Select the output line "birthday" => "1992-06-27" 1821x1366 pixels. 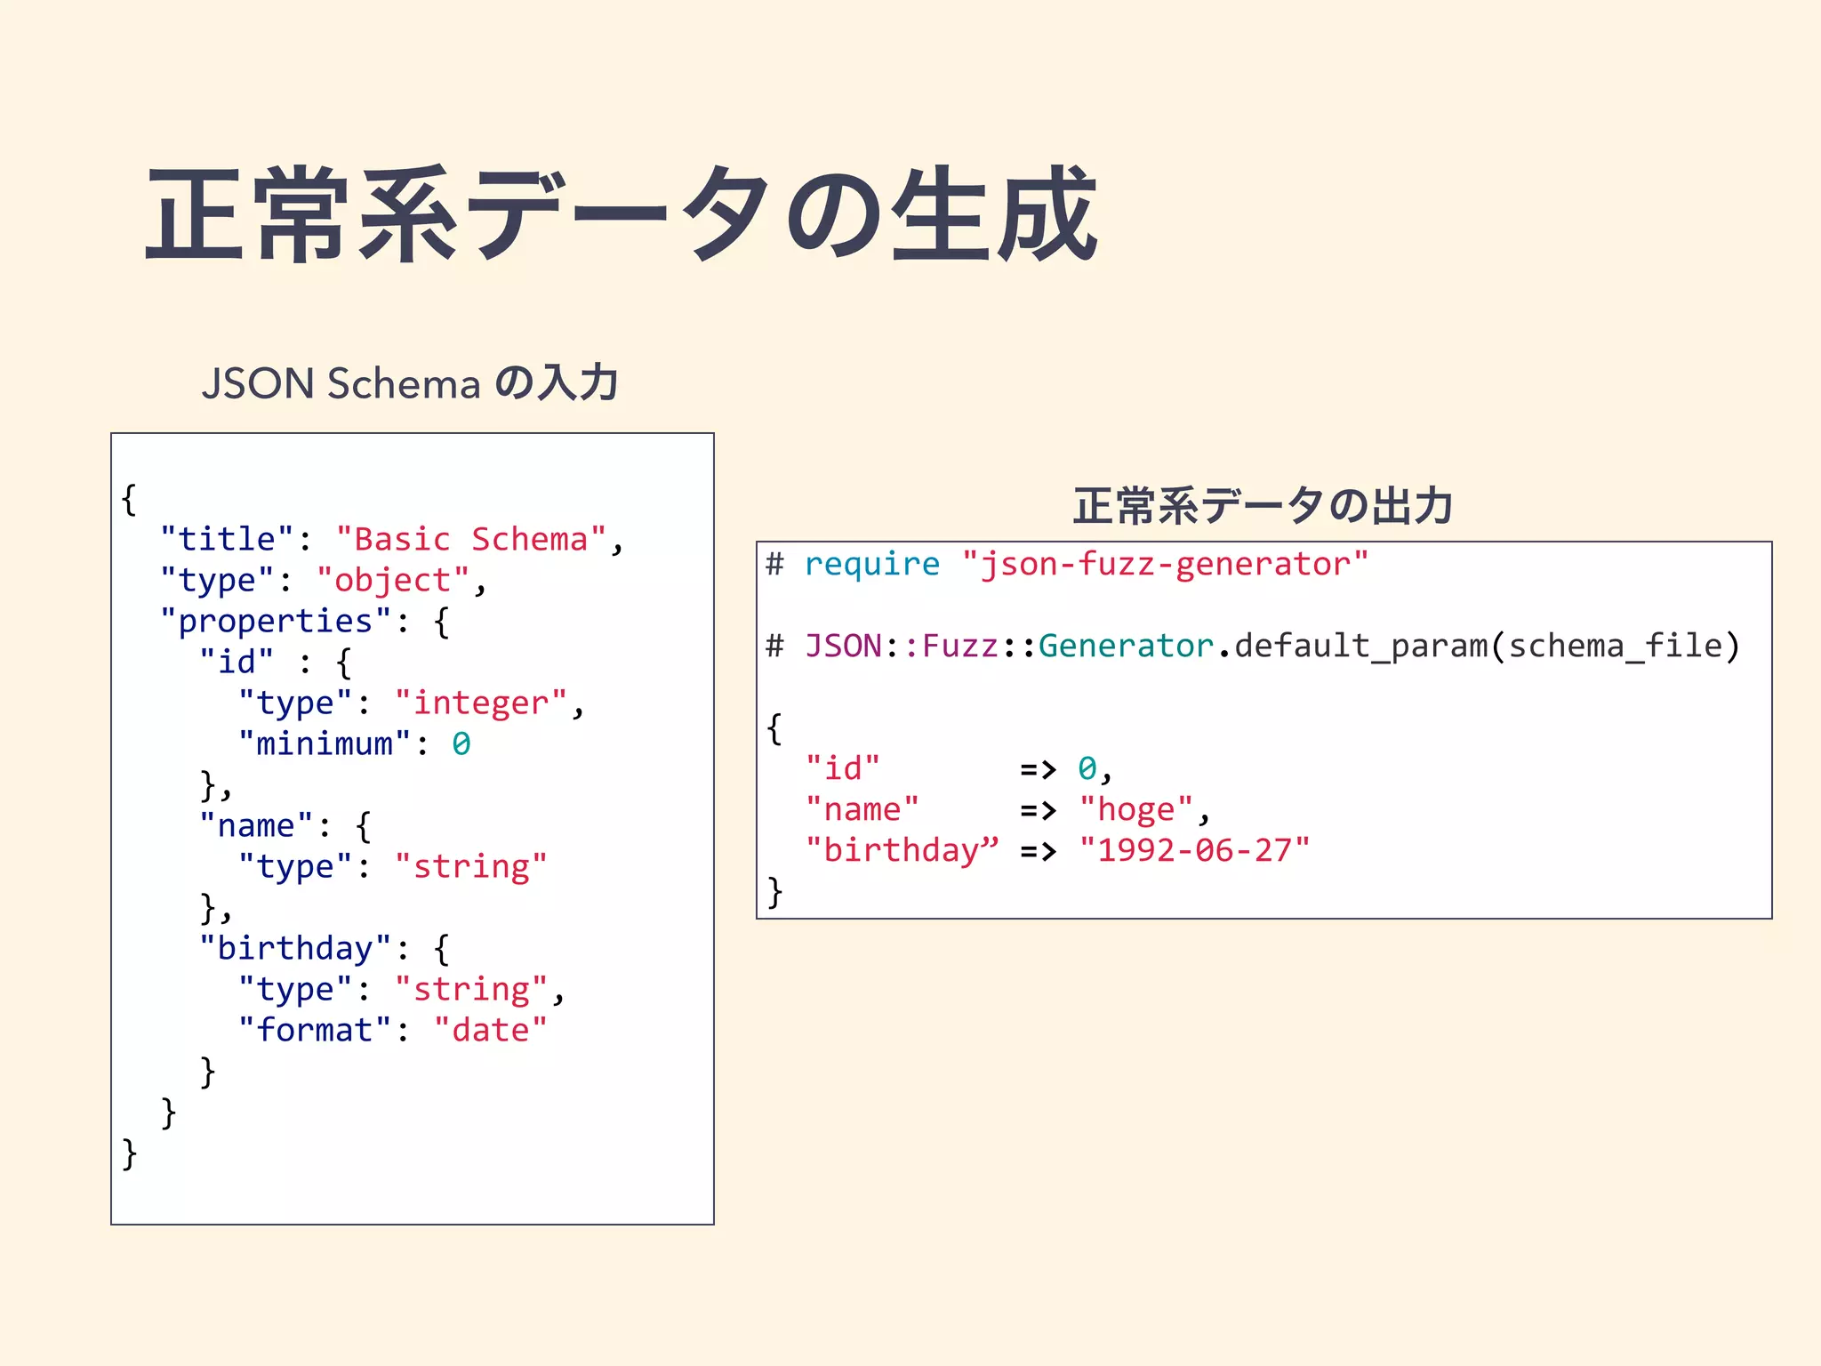[x=1058, y=850]
